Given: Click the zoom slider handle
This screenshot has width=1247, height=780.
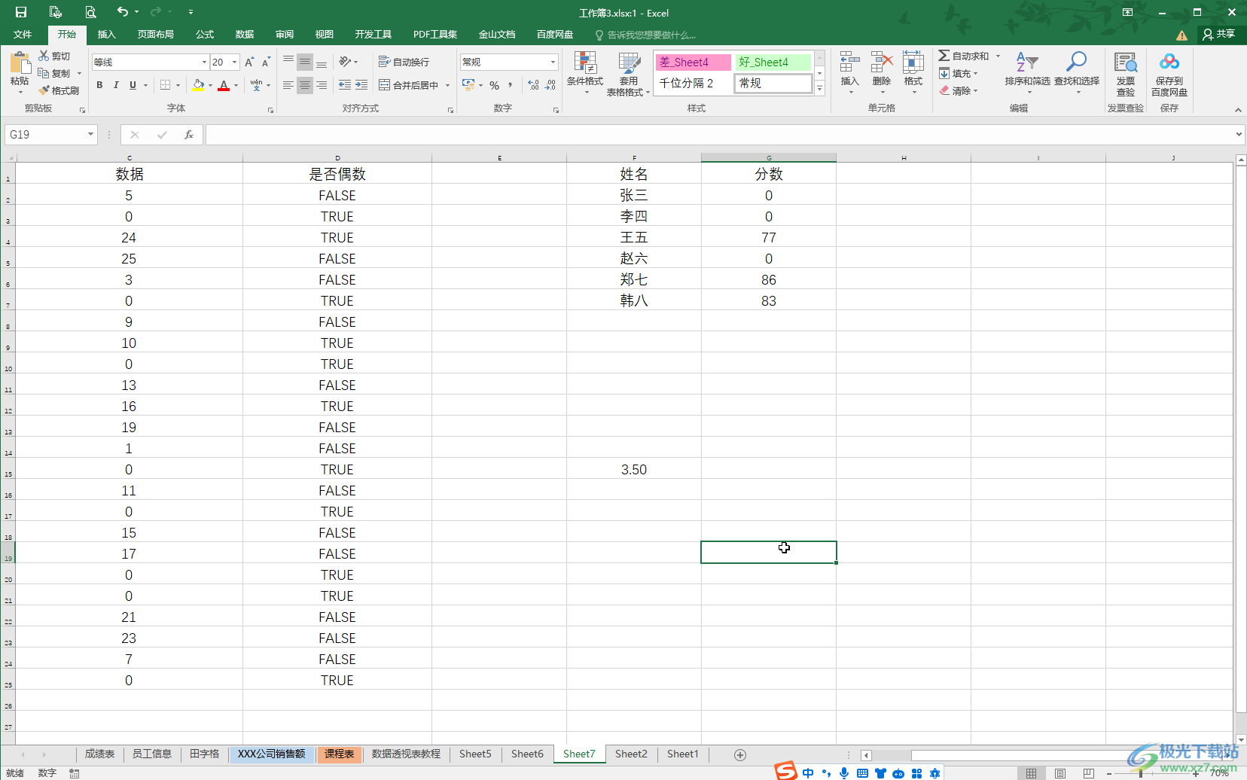Looking at the screenshot, I should [1141, 773].
